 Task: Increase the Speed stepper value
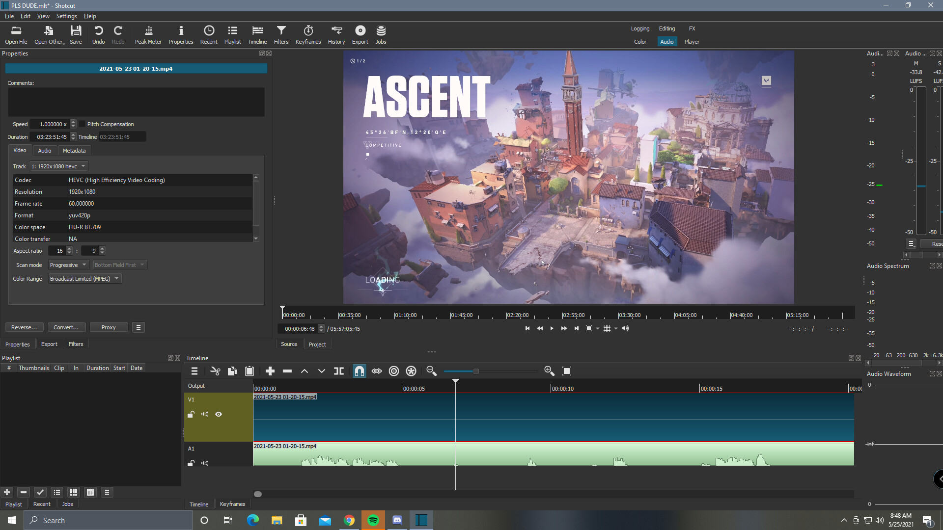pyautogui.click(x=73, y=122)
